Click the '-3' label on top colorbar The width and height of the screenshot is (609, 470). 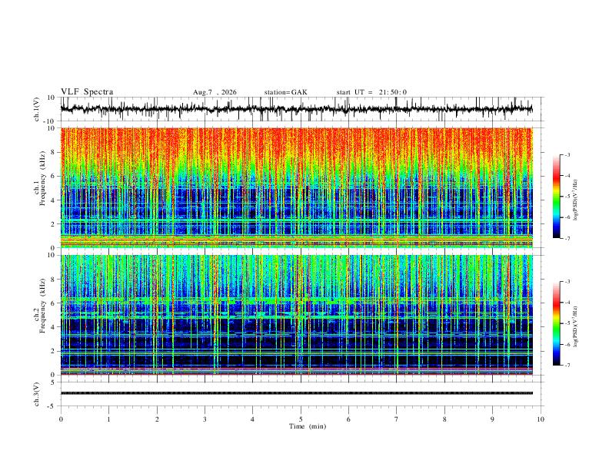pyautogui.click(x=567, y=154)
